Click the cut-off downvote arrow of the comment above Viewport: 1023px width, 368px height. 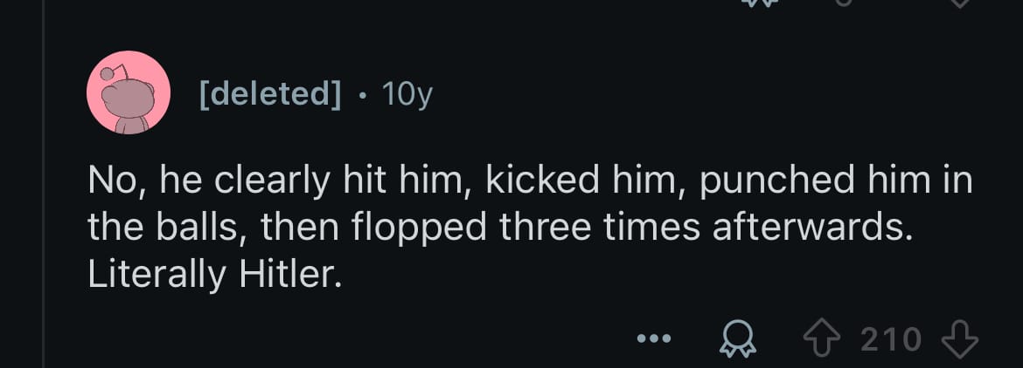[958, 3]
